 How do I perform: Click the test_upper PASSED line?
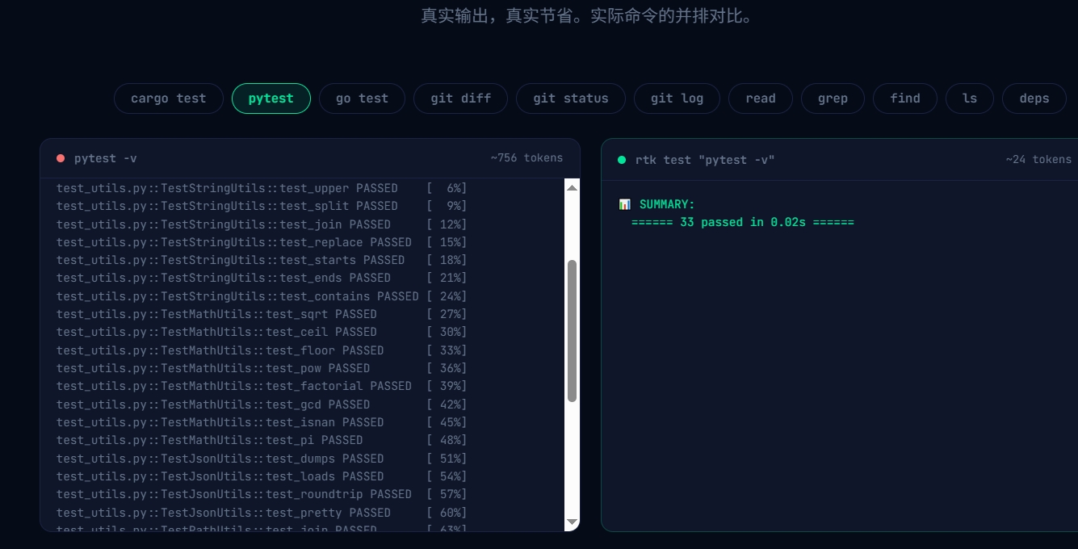[x=262, y=188]
